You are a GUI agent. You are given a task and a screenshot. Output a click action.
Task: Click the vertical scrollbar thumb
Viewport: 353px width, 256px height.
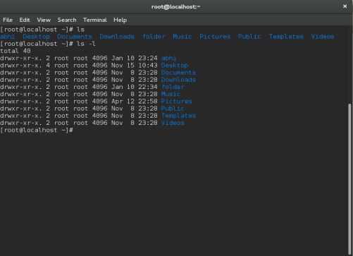[350, 178]
